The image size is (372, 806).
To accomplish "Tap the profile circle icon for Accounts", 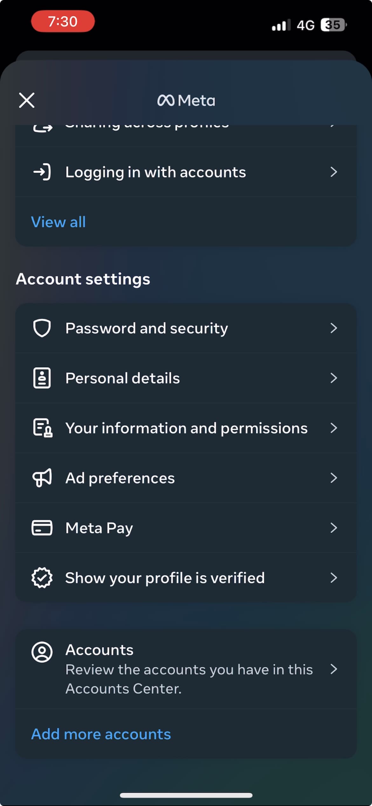I will (x=42, y=652).
